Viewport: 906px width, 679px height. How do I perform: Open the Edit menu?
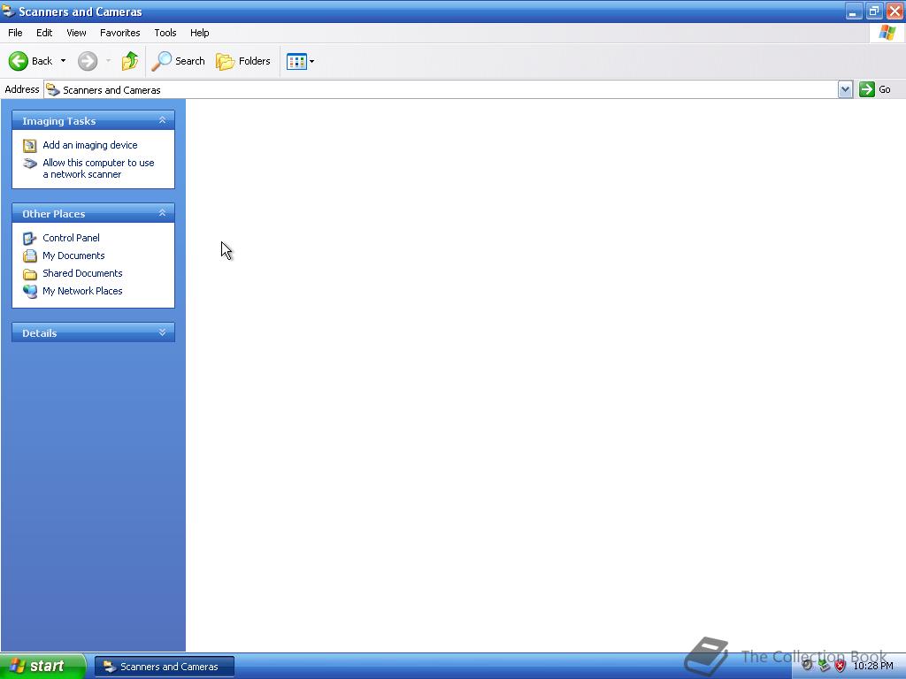pyautogui.click(x=44, y=33)
